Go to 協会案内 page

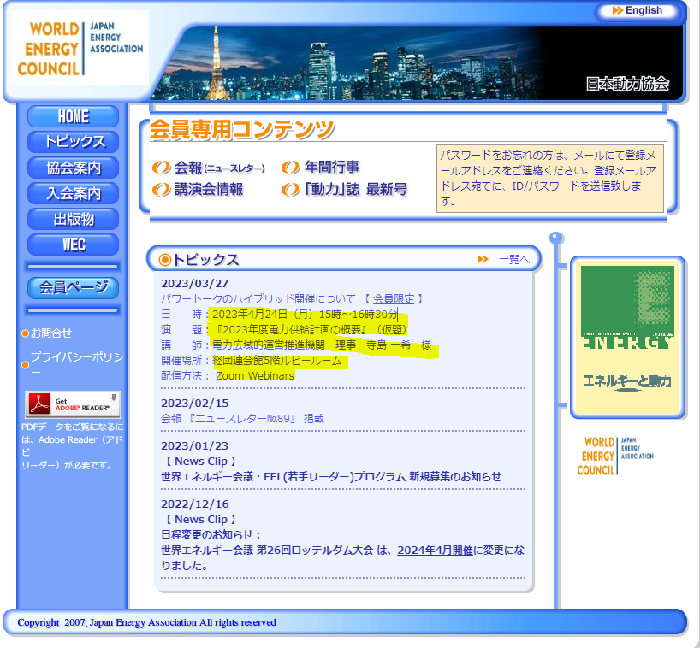pyautogui.click(x=74, y=168)
